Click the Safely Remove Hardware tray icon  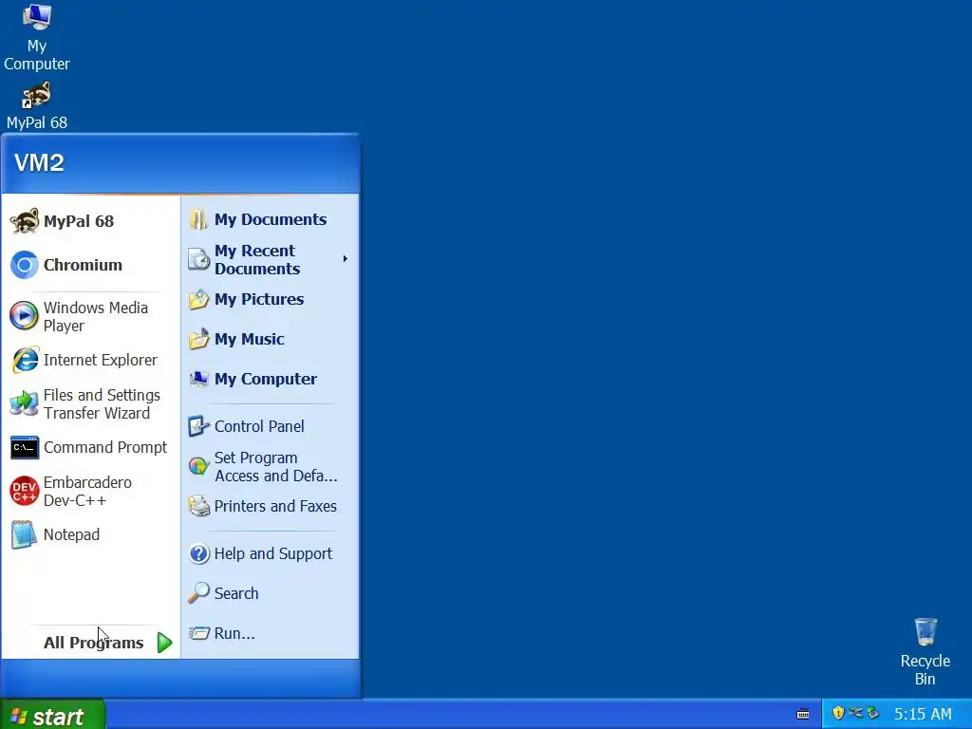point(873,713)
